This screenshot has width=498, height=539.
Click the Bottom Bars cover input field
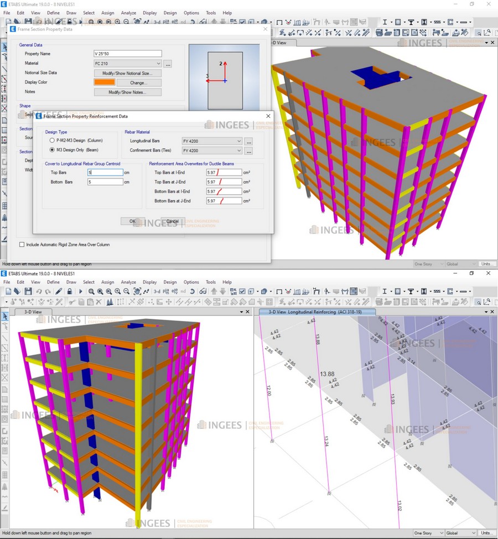point(105,182)
